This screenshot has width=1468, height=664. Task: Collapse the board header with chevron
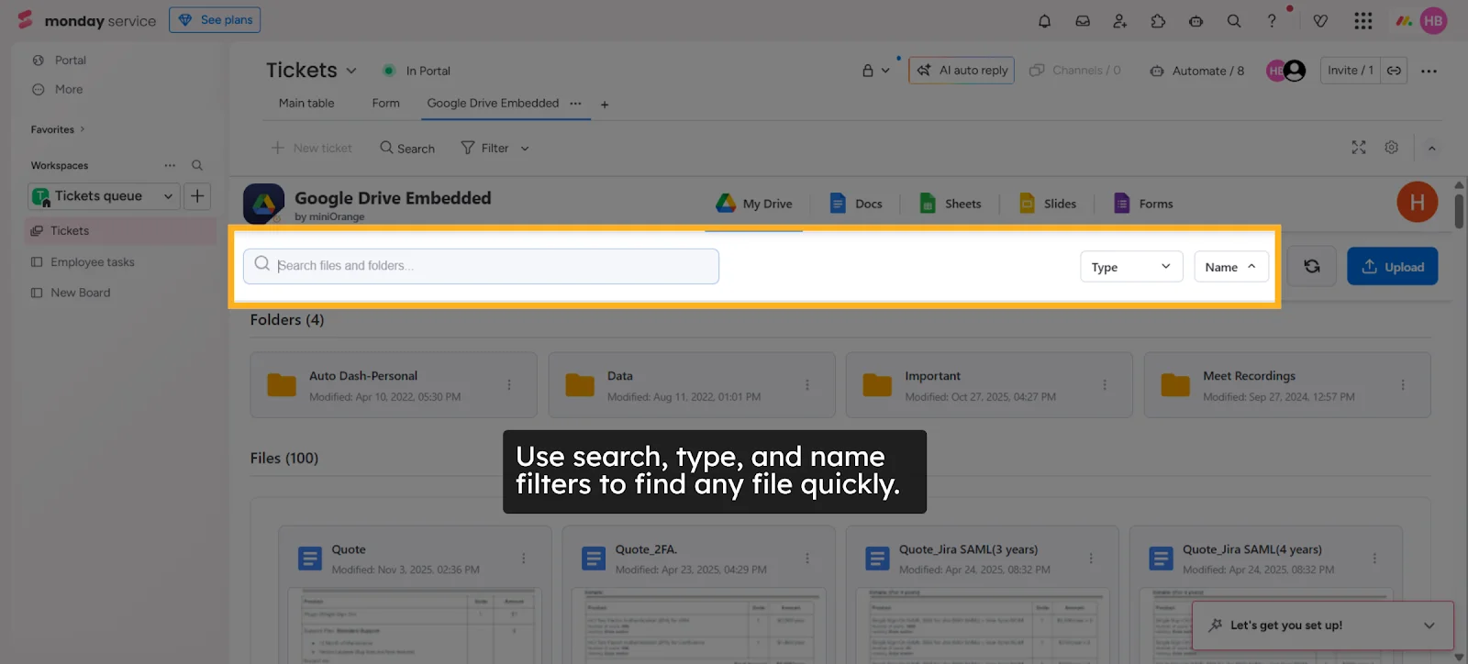(1431, 149)
